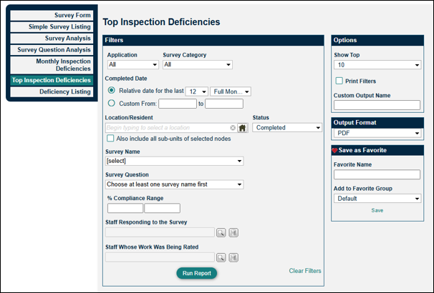
Task: Select the Custom From radio button
Action: coord(111,104)
